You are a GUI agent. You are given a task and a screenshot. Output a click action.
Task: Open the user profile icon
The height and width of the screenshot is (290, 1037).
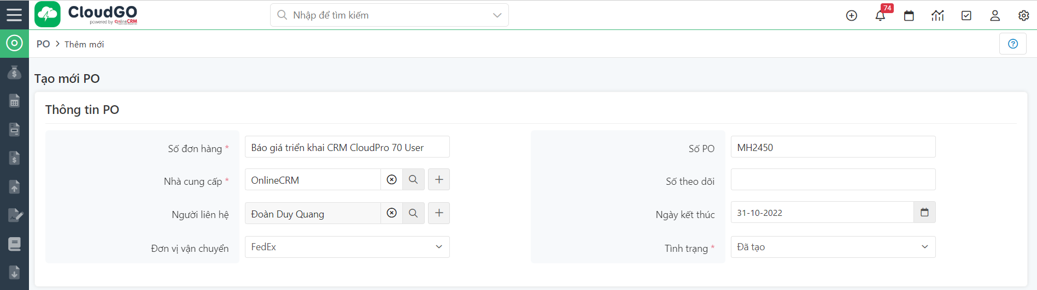[995, 16]
